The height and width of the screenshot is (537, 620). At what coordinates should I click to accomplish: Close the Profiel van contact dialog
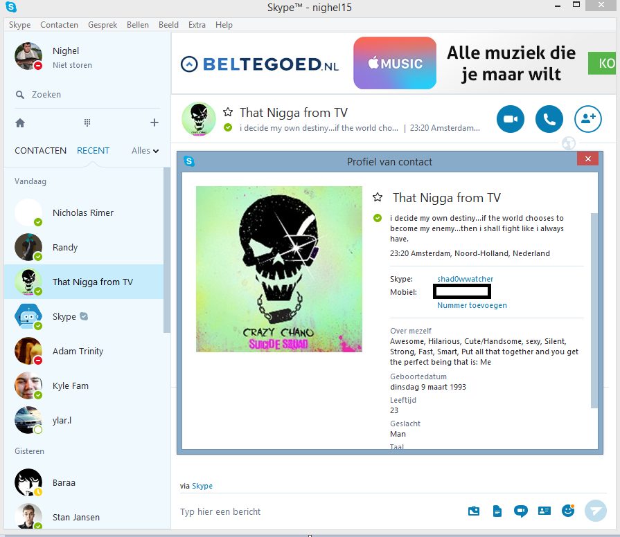click(587, 158)
